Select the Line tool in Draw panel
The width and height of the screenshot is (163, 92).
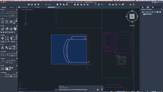coord(2,13)
